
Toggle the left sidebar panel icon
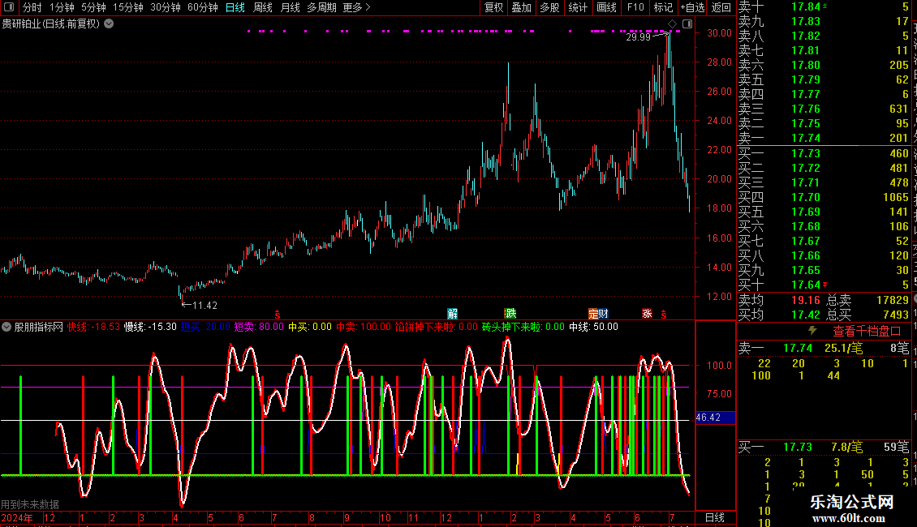tap(9, 7)
